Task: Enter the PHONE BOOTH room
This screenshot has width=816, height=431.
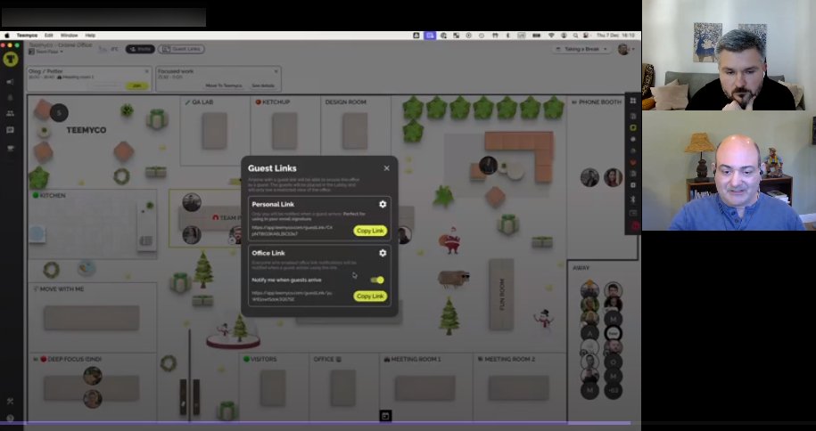Action: point(602,177)
